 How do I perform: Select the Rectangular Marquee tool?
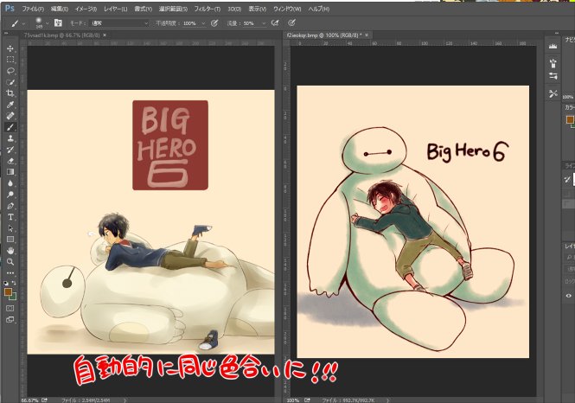(x=10, y=60)
